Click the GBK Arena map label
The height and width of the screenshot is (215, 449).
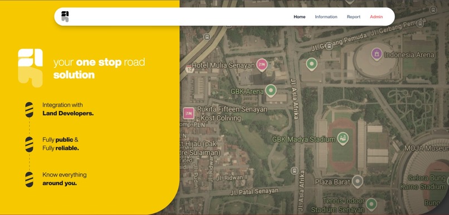point(247,91)
